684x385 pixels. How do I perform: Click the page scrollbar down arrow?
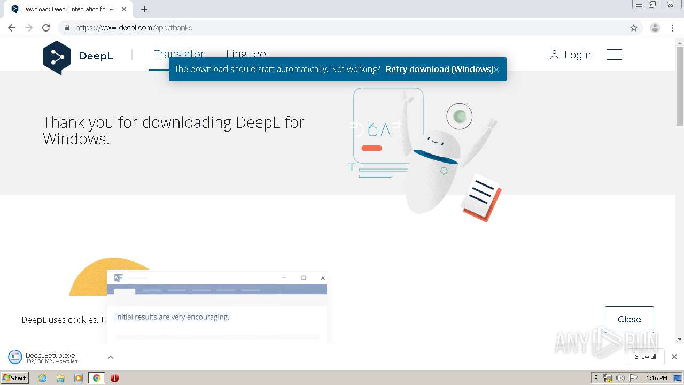click(x=680, y=339)
